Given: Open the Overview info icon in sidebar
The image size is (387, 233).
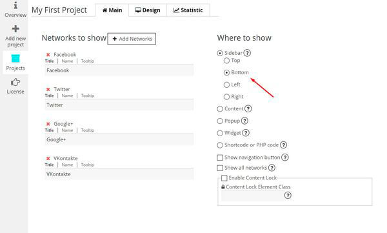Looking at the screenshot, I should [x=15, y=5].
